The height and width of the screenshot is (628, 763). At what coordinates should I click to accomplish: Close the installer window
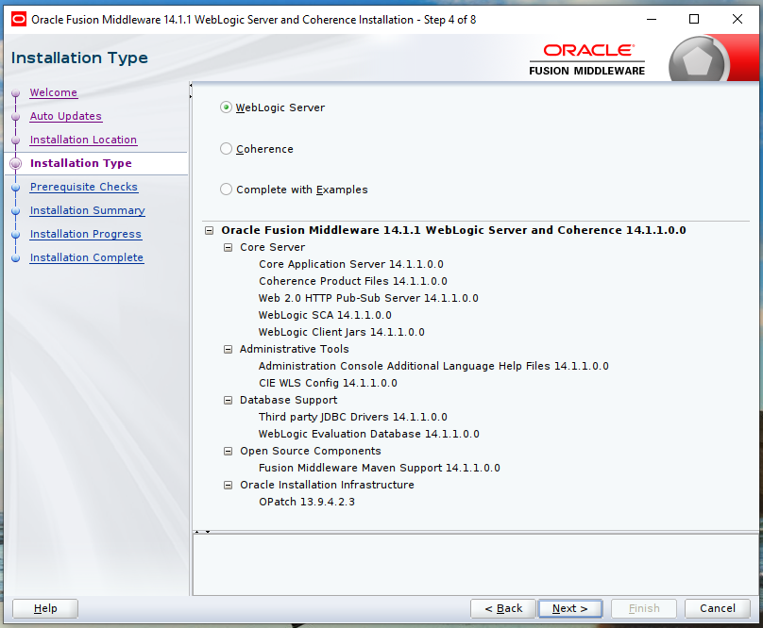[x=738, y=20]
